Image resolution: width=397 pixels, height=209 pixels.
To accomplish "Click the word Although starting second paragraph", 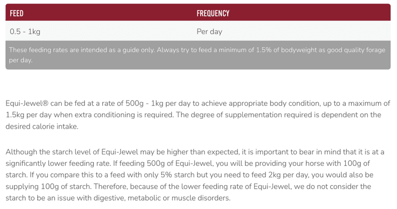I will [21, 152].
